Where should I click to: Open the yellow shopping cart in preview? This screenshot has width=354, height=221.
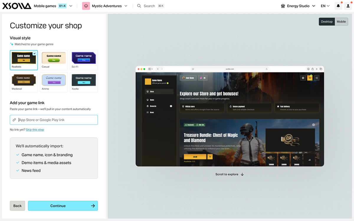(x=310, y=78)
